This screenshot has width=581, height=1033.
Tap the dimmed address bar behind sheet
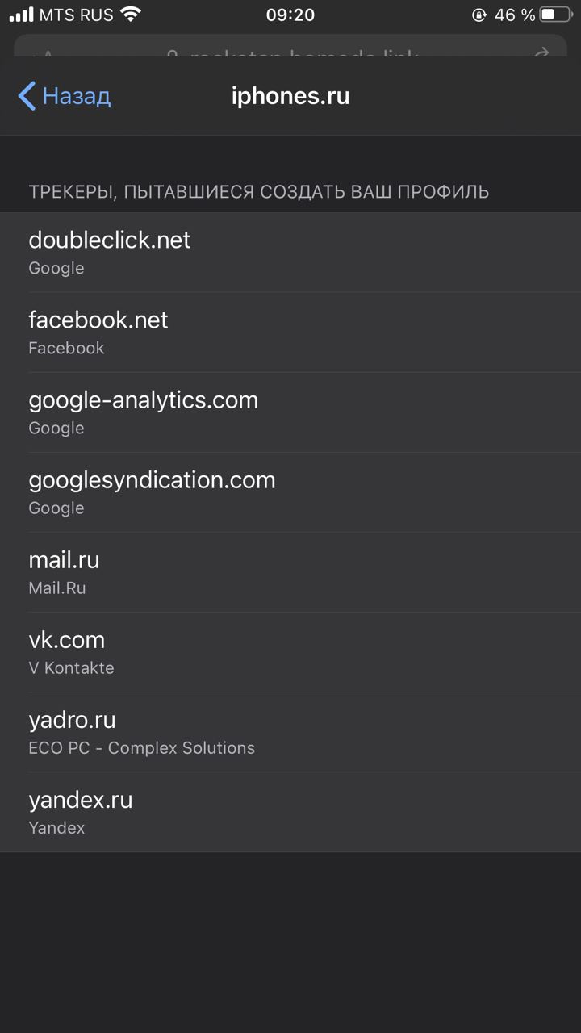pyautogui.click(x=290, y=47)
